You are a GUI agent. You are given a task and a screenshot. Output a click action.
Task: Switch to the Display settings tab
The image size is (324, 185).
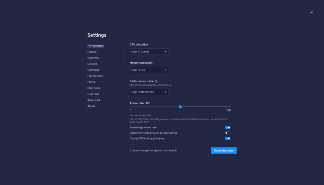(92, 52)
